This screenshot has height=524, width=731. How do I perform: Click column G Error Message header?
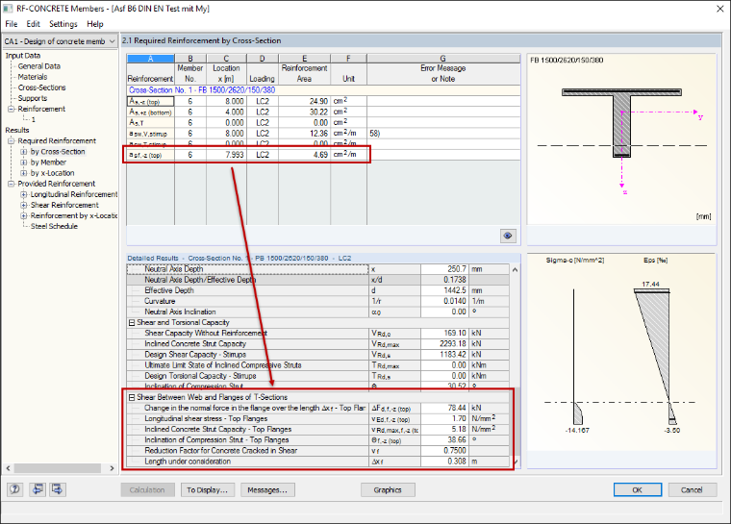point(443,59)
